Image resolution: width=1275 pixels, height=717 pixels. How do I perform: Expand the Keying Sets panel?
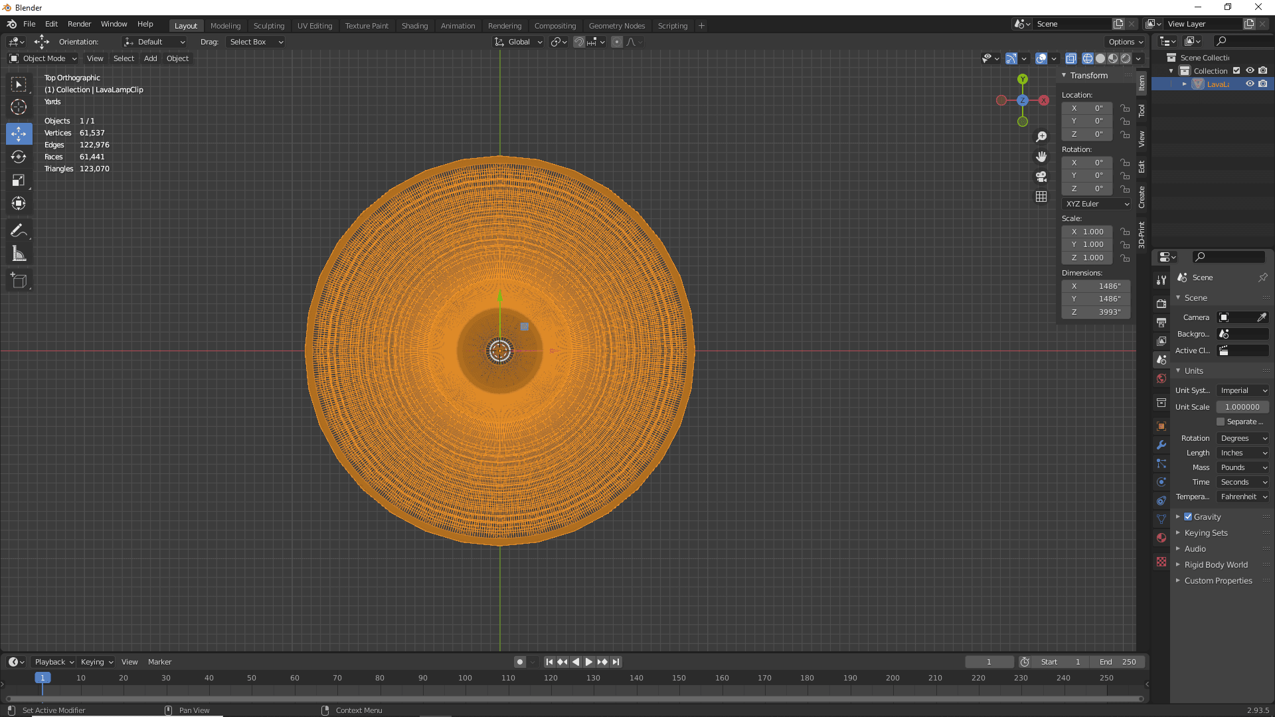1206,532
